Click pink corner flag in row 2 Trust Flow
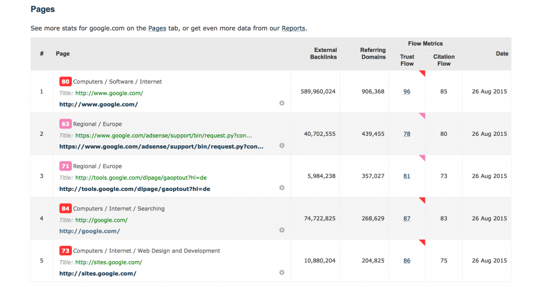 [x=423, y=115]
